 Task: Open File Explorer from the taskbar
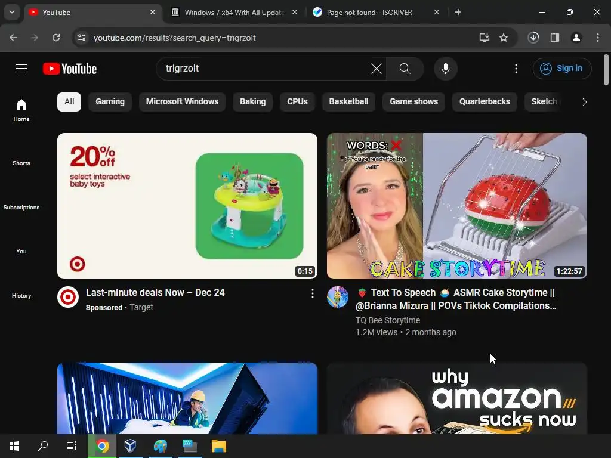[x=218, y=446]
